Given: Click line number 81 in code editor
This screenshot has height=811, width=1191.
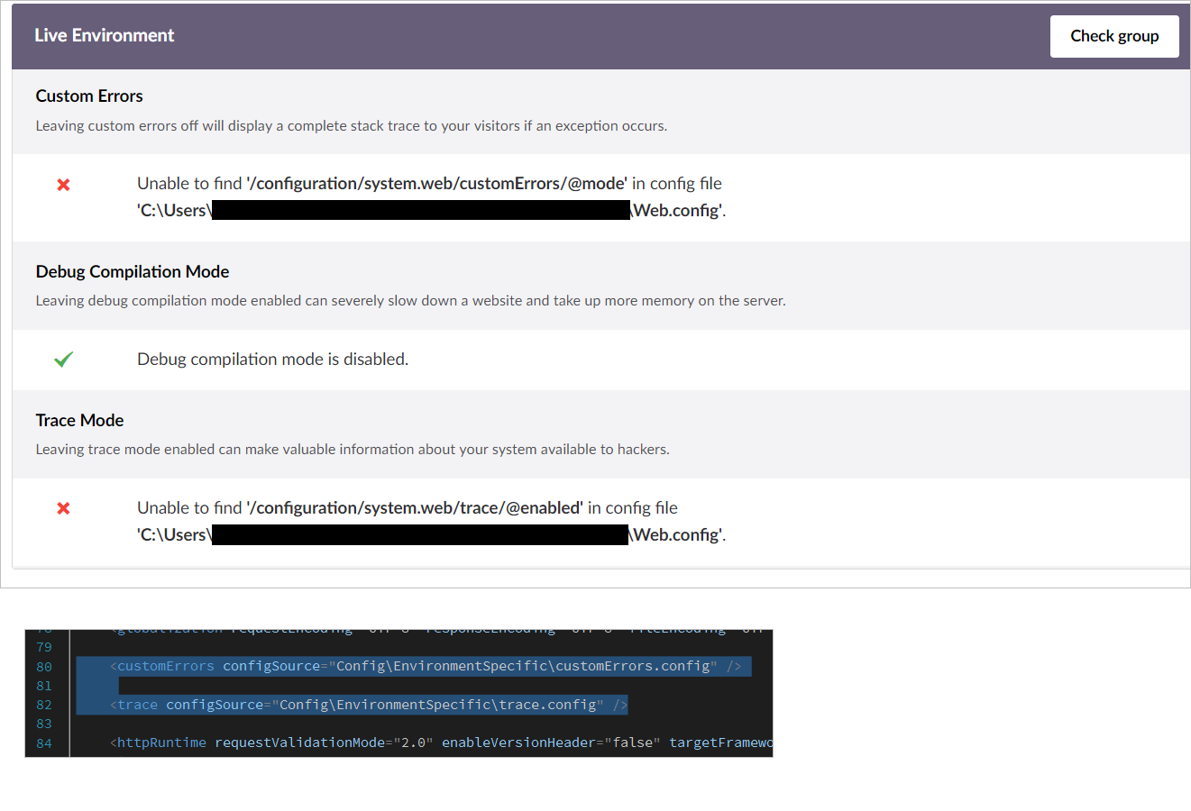Looking at the screenshot, I should pos(44,686).
